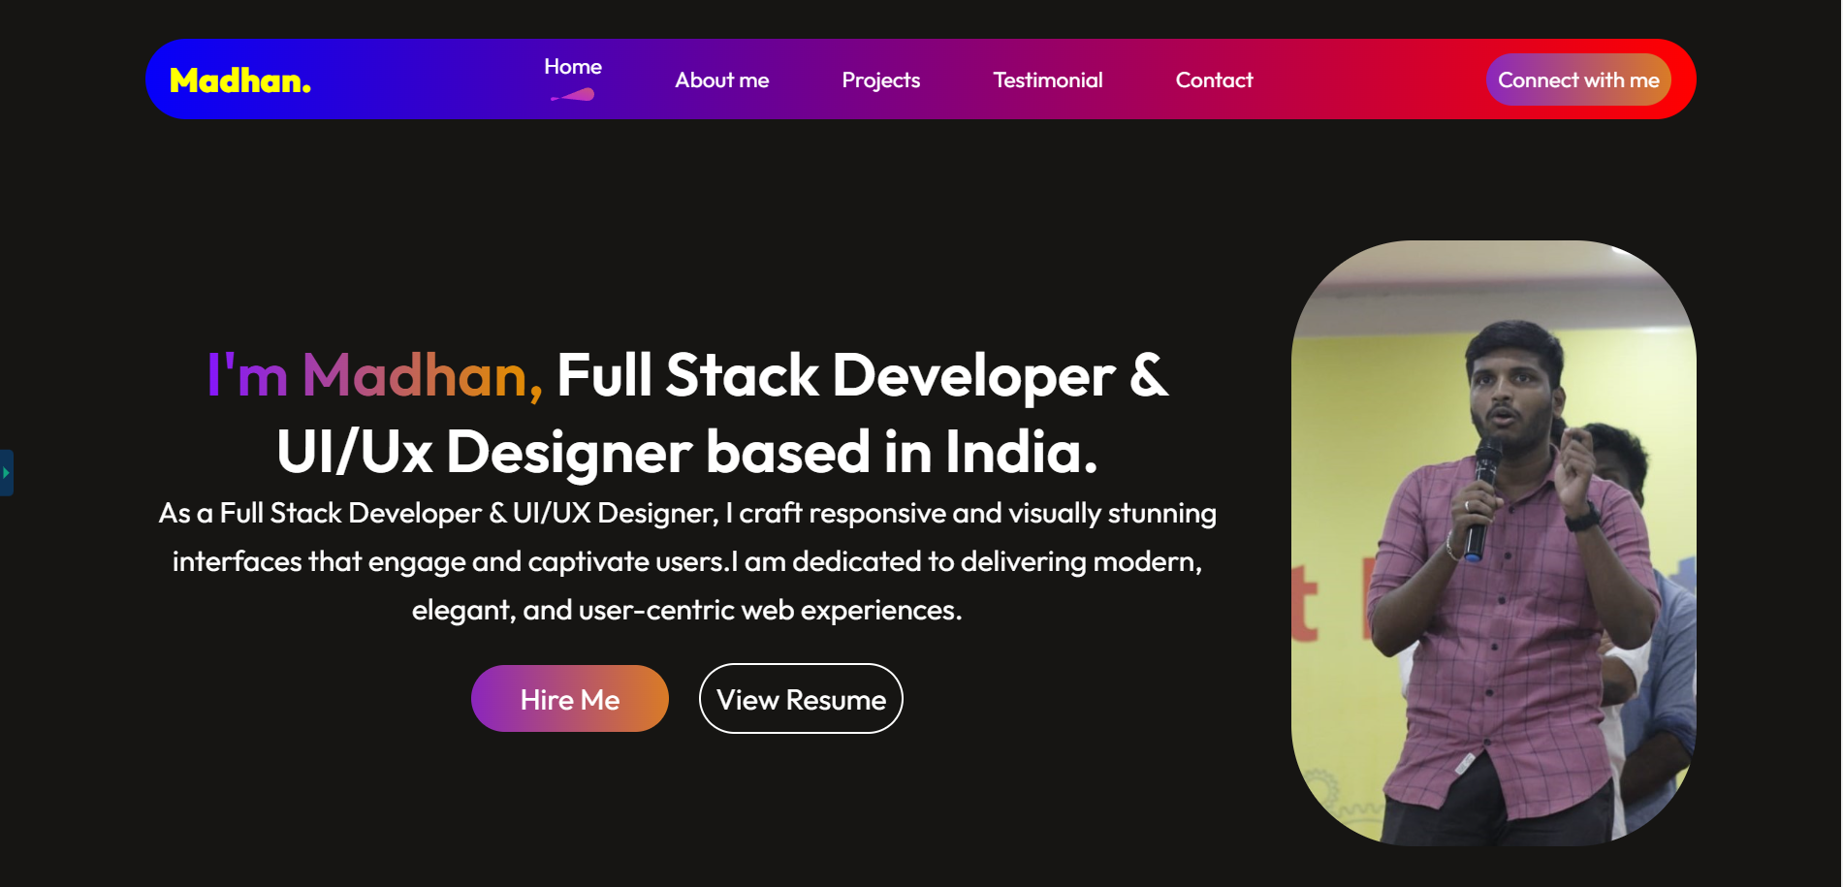Jump to the Testimonial section

coord(1047,80)
